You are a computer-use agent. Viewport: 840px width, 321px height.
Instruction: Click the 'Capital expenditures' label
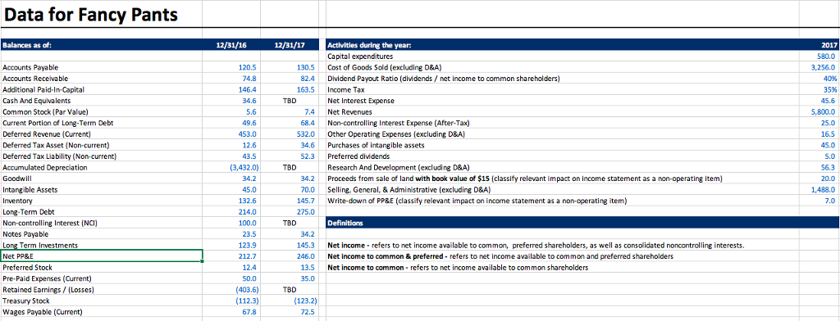coord(562,57)
